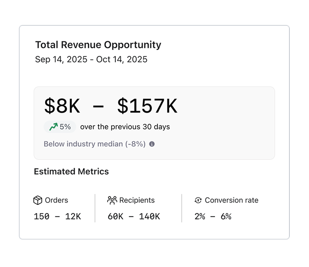Click the 'Total Revenue Opportunity' heading
Screen dimensions: 309x267
pos(98,45)
